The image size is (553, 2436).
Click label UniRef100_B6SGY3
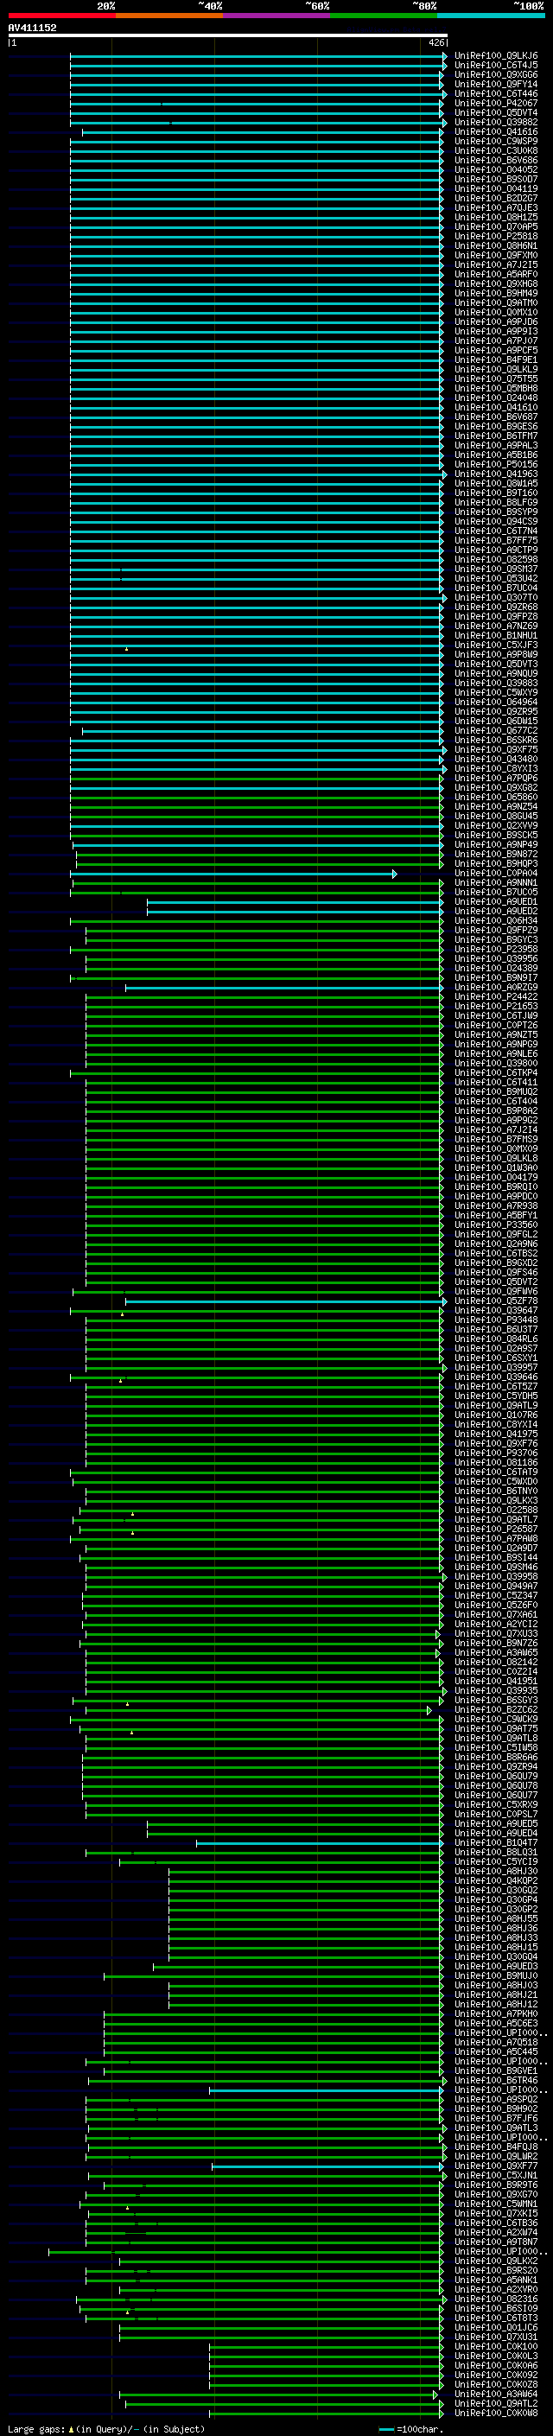pyautogui.click(x=496, y=1700)
